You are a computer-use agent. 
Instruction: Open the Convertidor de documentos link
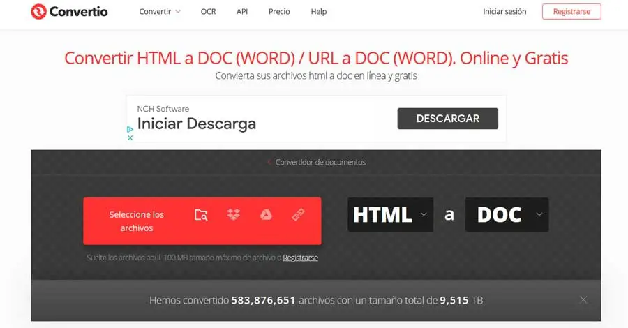point(320,162)
